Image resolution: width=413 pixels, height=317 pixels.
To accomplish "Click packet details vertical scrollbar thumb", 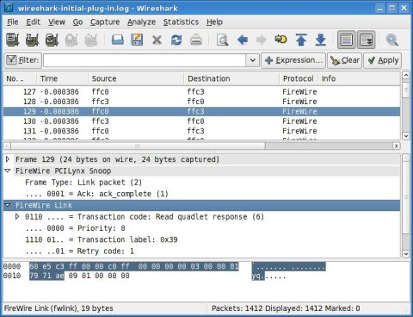I will click(406, 196).
